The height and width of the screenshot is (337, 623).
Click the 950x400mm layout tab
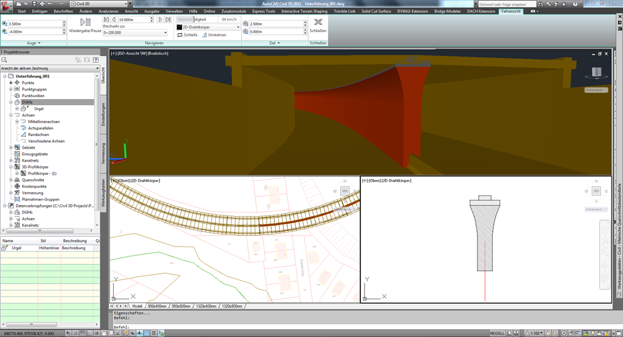(158, 306)
